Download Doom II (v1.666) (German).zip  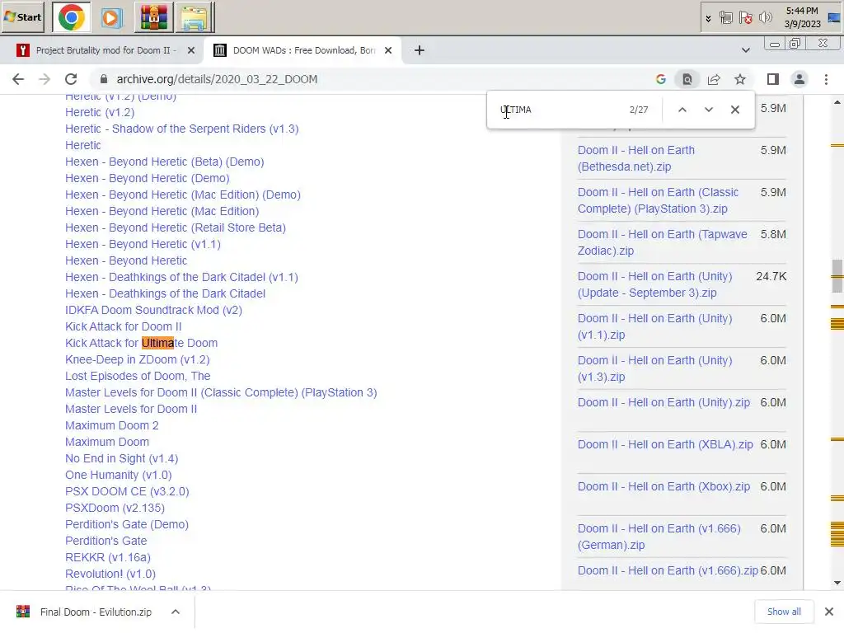tap(659, 537)
